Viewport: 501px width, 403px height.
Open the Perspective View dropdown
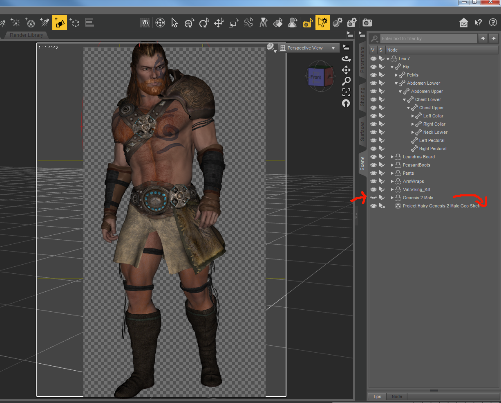coord(309,48)
